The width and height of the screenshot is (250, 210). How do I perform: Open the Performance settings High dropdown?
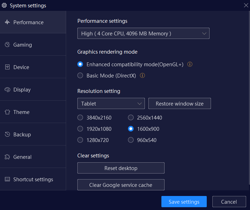point(143,33)
